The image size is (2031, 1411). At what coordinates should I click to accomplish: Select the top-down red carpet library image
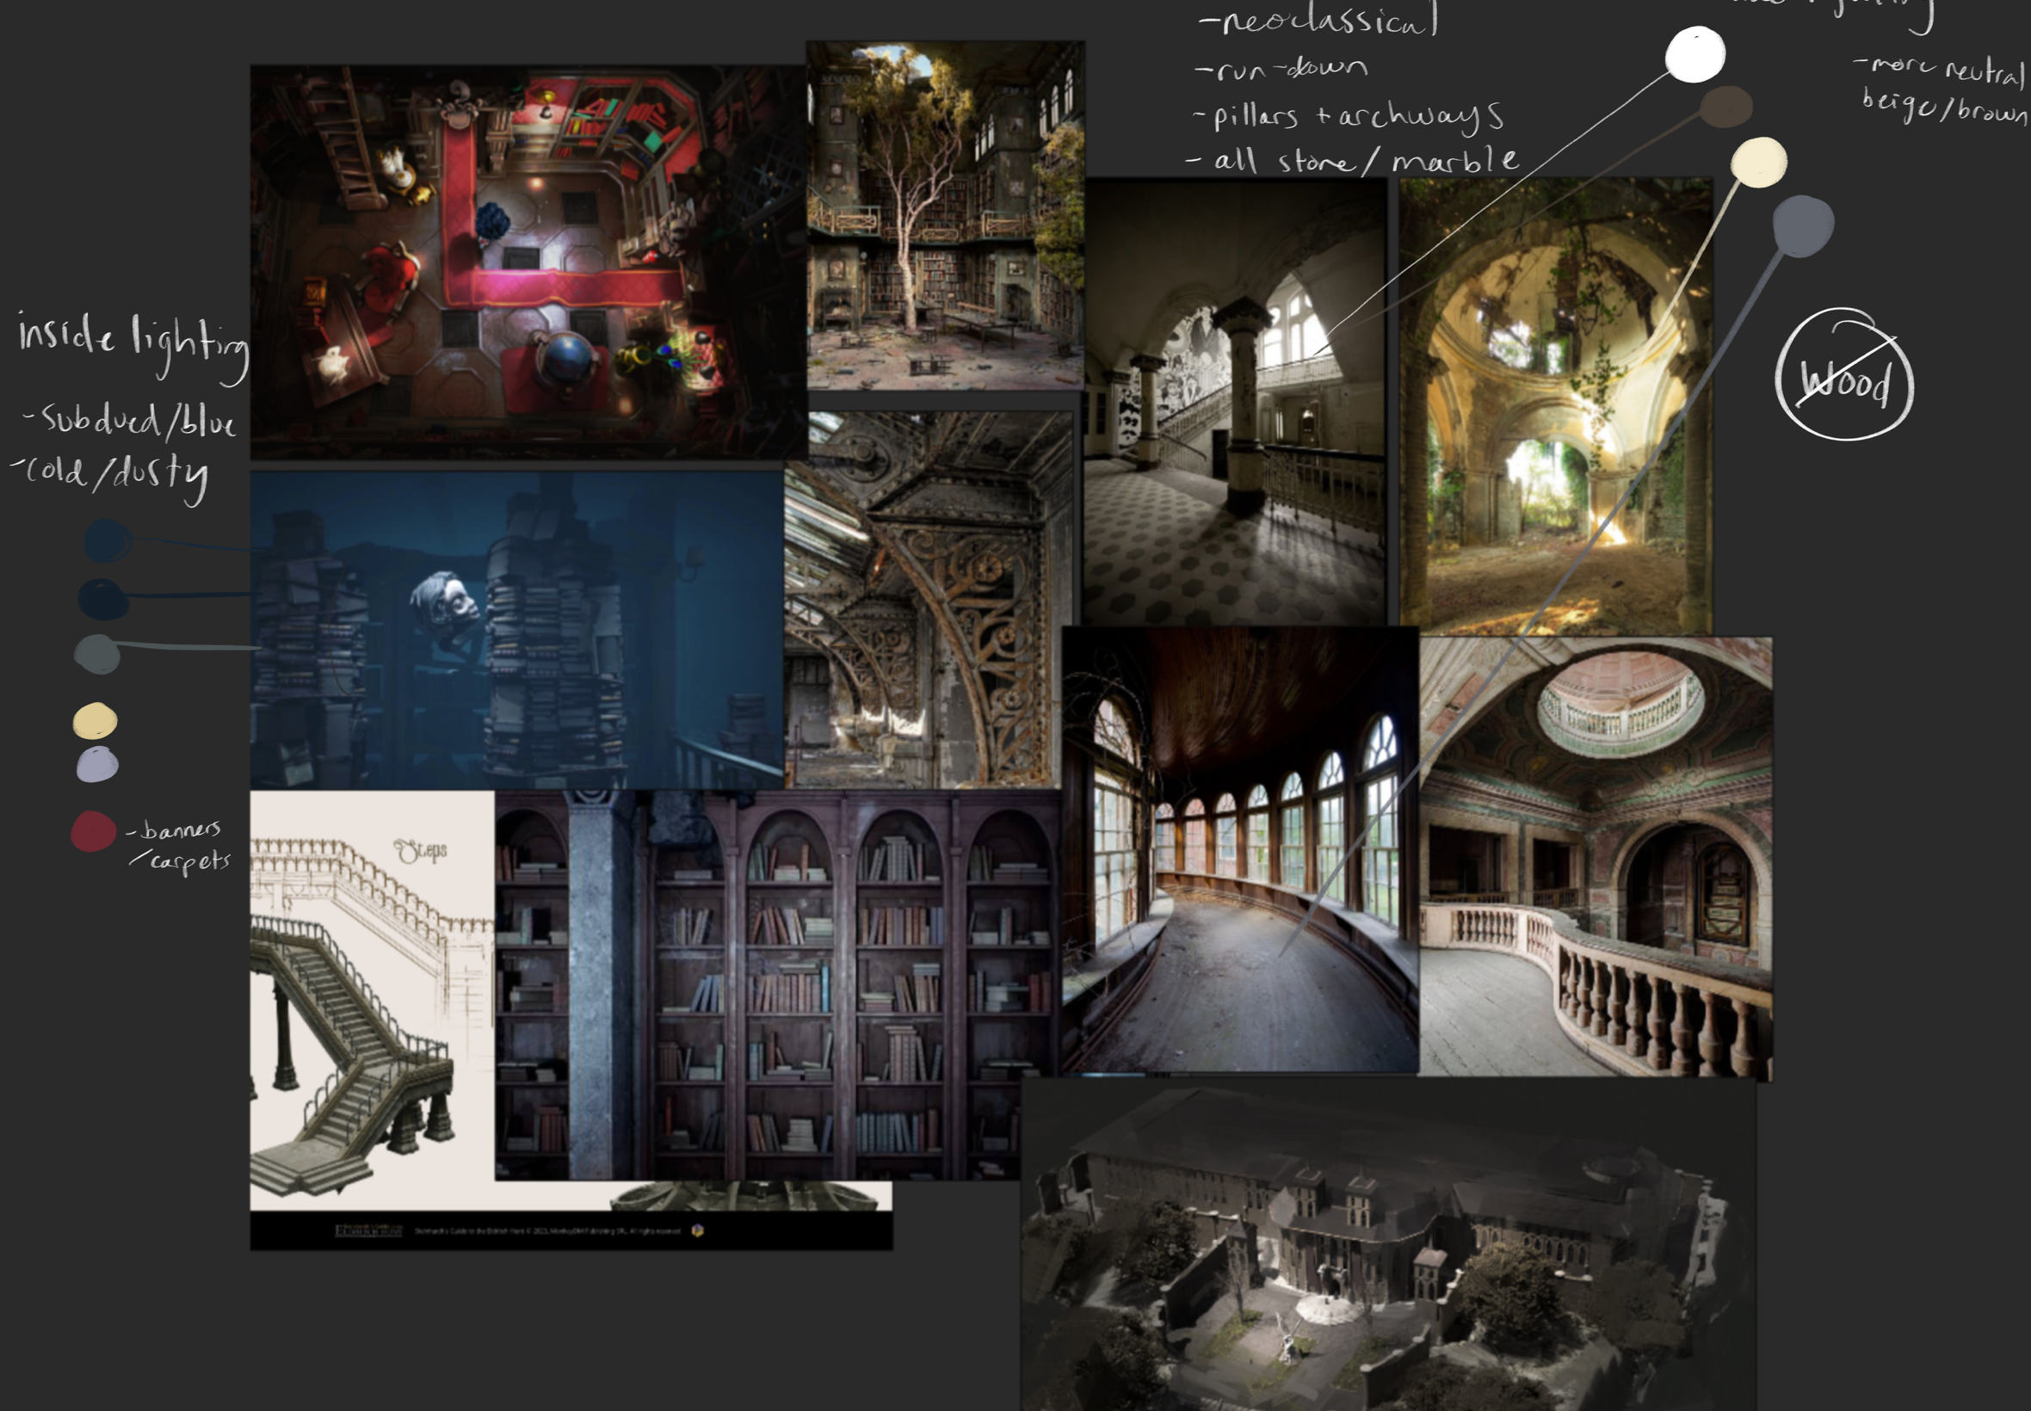[x=528, y=262]
